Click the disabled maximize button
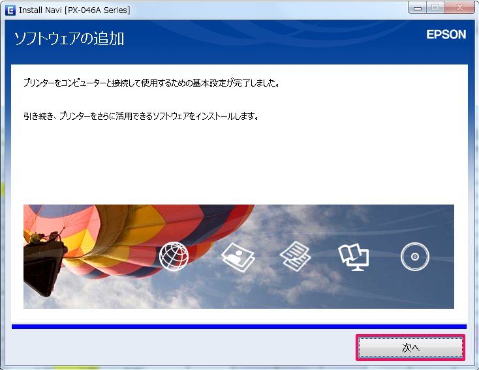The image size is (479, 370). (434, 8)
